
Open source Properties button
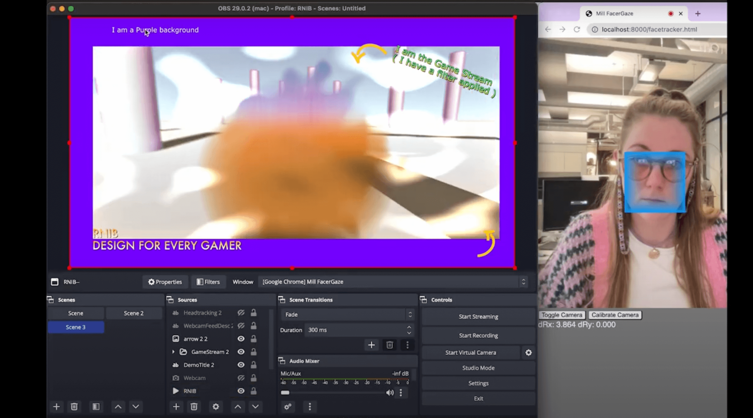point(165,282)
